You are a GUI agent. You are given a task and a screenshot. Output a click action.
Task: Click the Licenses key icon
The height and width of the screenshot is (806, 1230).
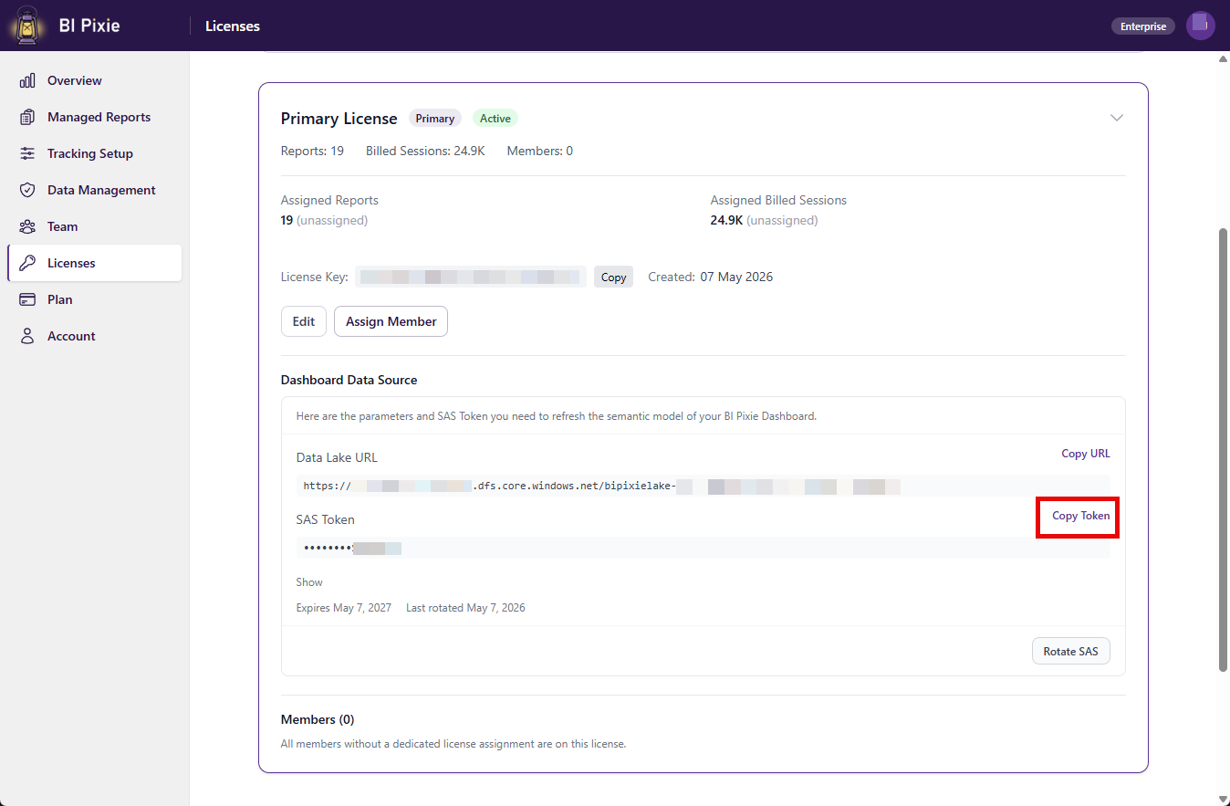click(27, 263)
